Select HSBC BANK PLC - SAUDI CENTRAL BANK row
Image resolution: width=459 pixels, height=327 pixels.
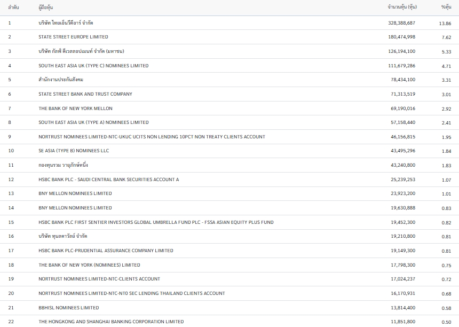(x=230, y=180)
